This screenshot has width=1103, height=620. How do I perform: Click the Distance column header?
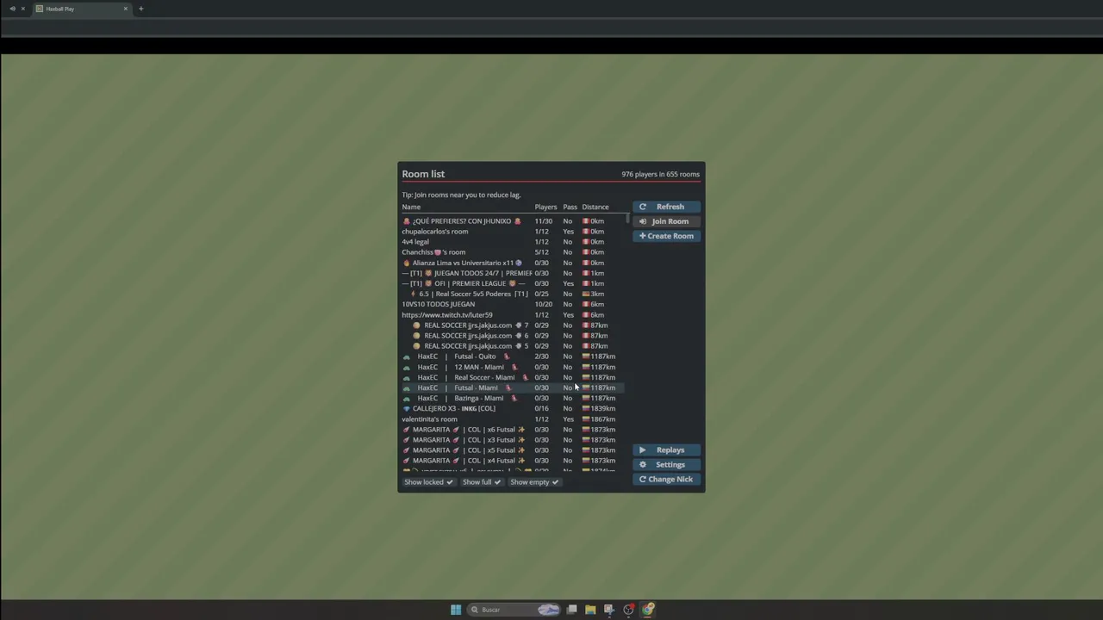pyautogui.click(x=595, y=207)
